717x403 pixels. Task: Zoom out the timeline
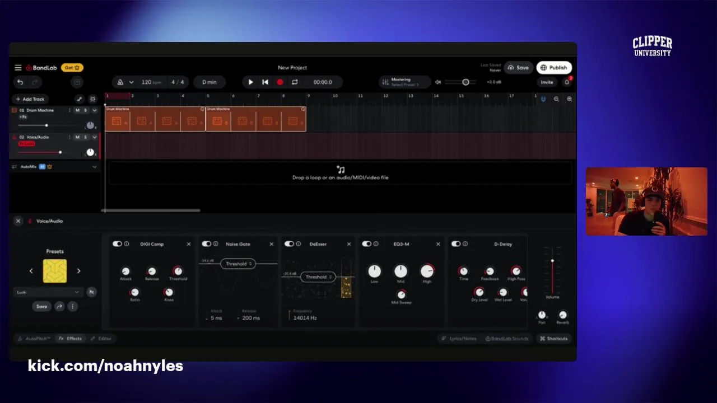[556, 99]
